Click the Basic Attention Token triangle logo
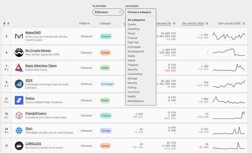This screenshot has height=153, width=252. (19, 68)
